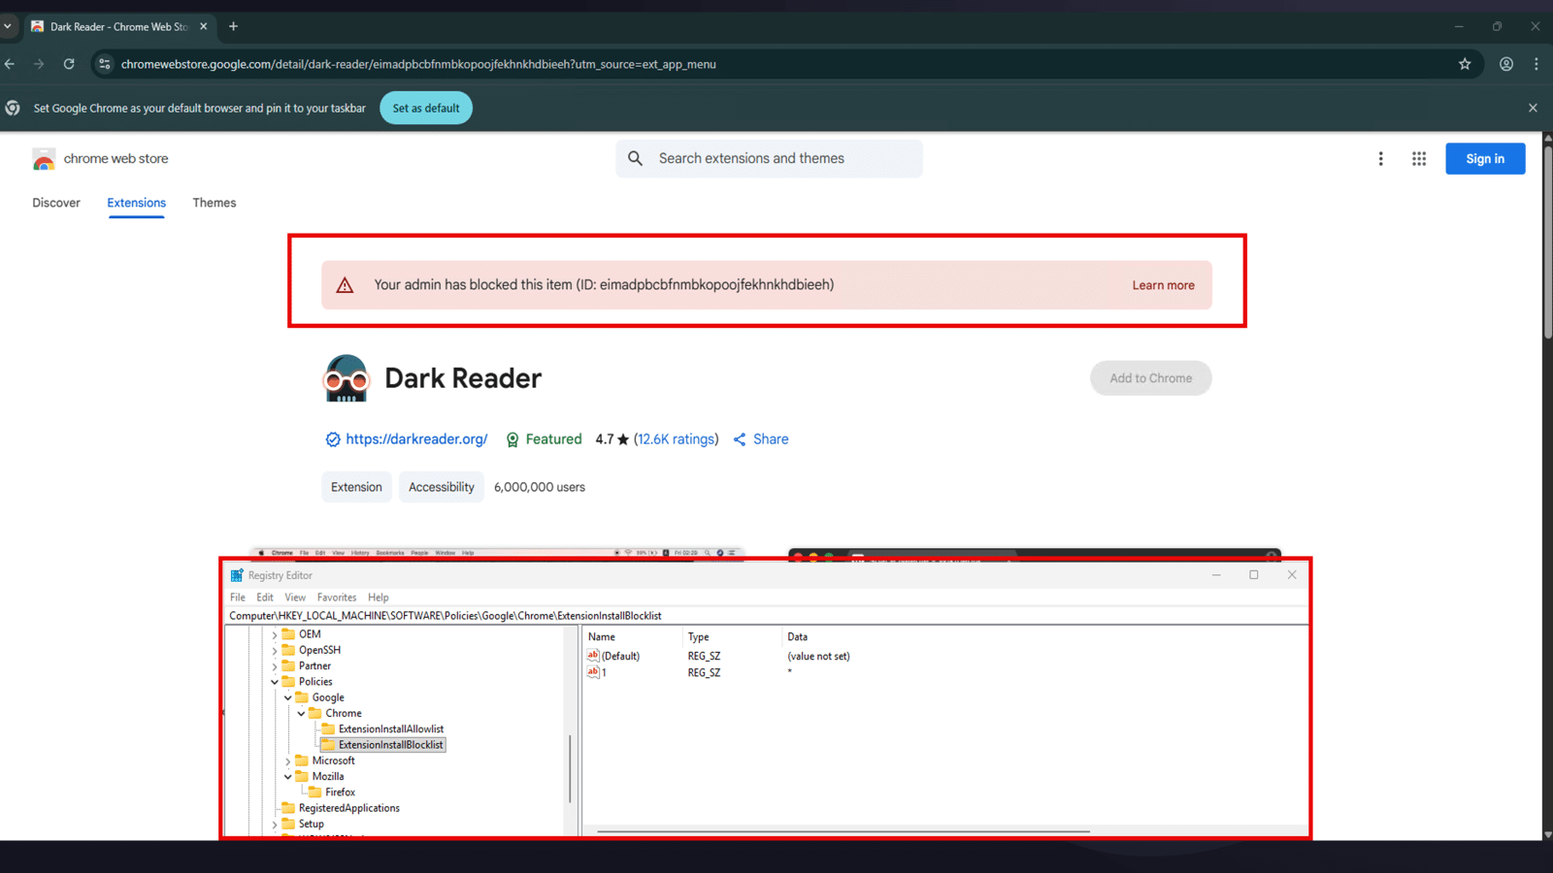Click the Dark Reader extension logo
The height and width of the screenshot is (873, 1553).
[346, 378]
